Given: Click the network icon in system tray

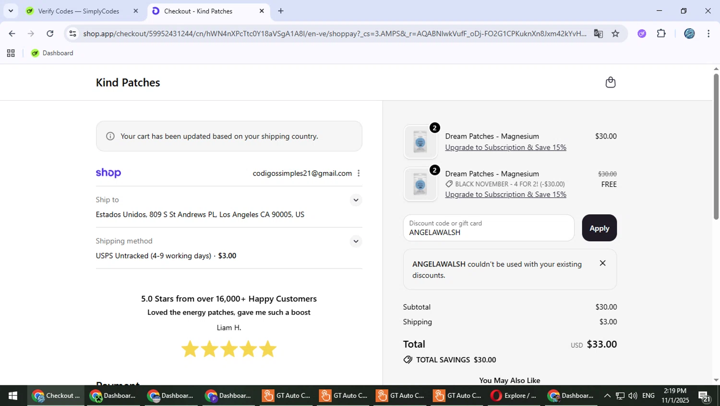Looking at the screenshot, I should [x=620, y=396].
